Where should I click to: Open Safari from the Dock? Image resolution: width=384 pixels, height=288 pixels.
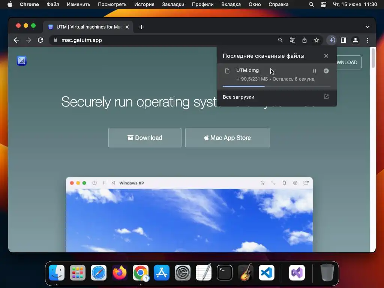(99, 273)
